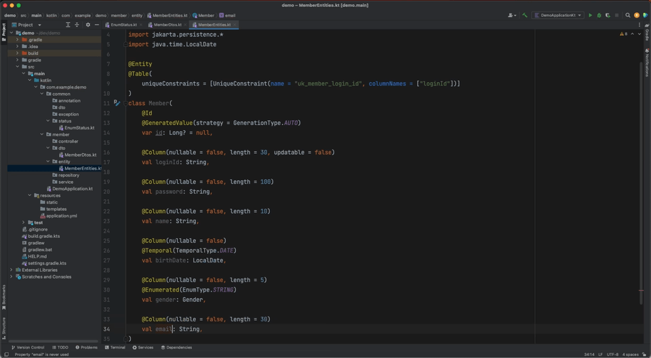Expand the External Libraries node
Viewport: 651px width, 358px height.
pyautogui.click(x=12, y=270)
